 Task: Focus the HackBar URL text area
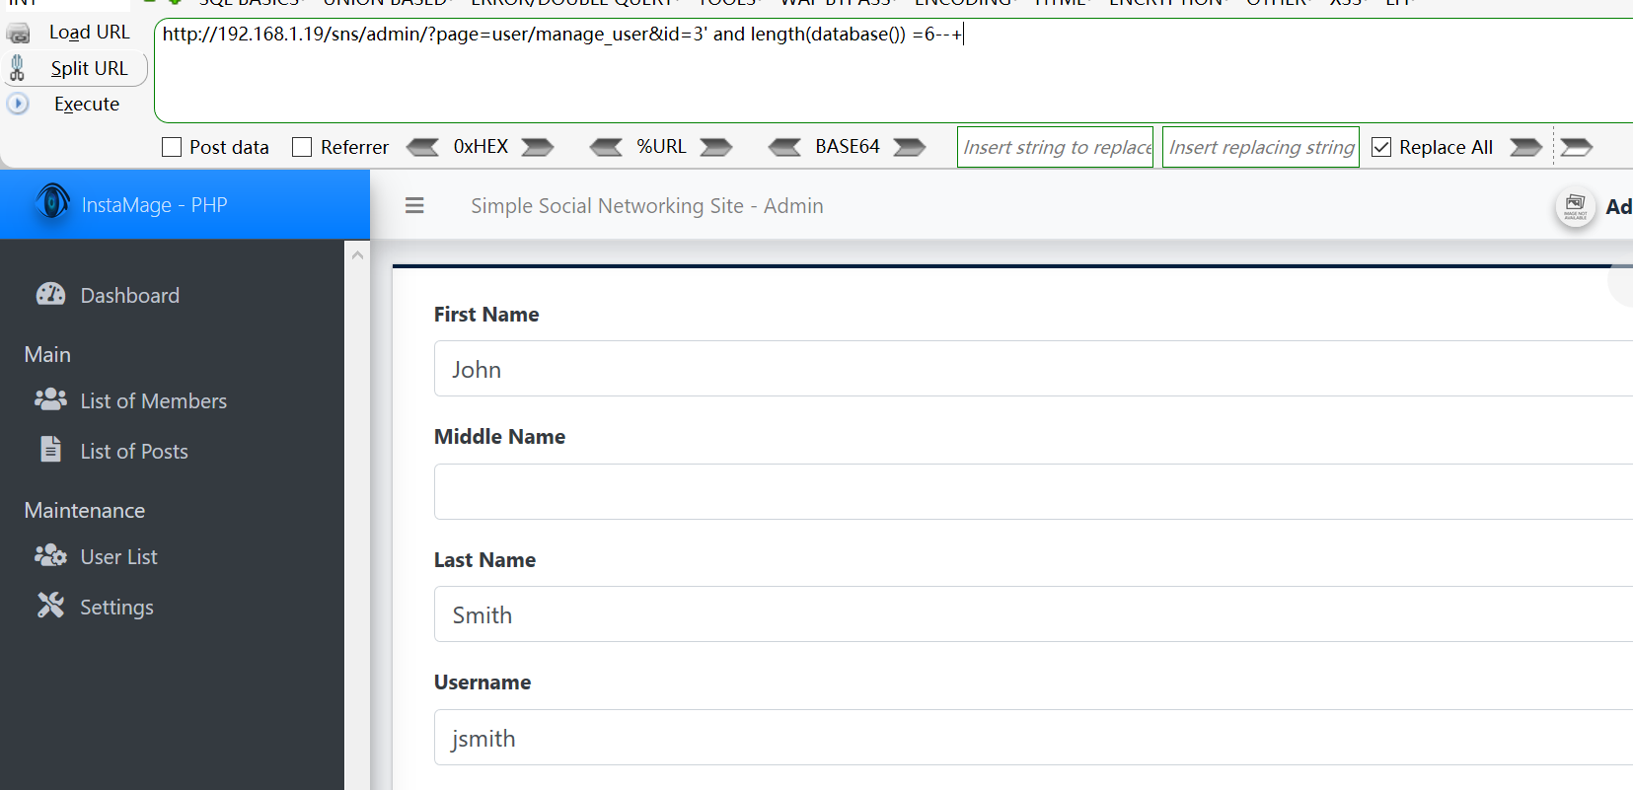(x=894, y=70)
